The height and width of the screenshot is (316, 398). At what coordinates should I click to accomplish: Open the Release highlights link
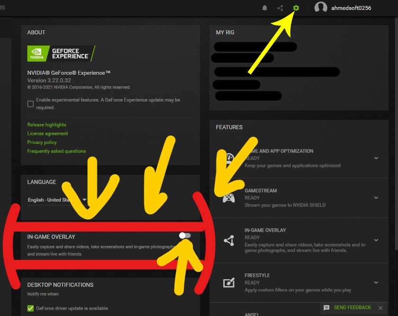[47, 125]
